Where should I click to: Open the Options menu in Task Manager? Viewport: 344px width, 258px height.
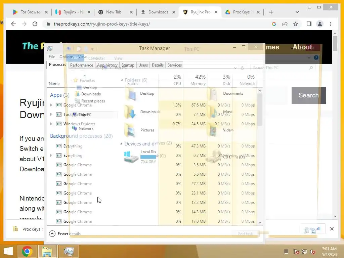tap(67, 56)
